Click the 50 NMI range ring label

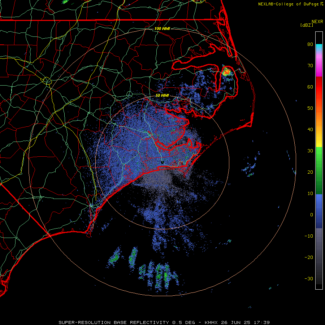[162, 96]
